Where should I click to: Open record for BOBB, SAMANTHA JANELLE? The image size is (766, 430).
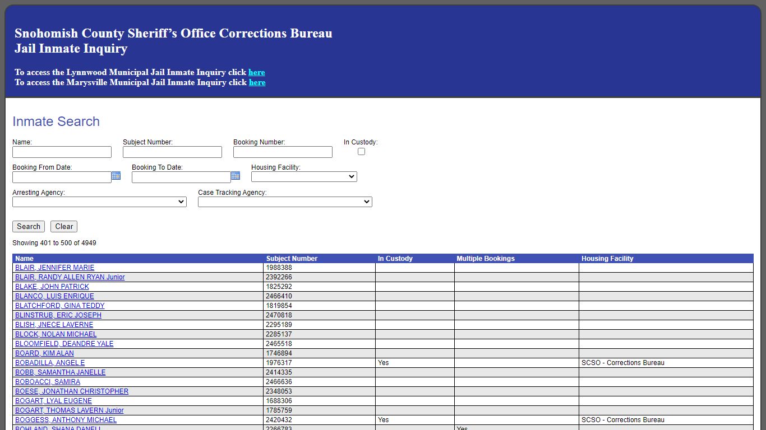coord(61,372)
